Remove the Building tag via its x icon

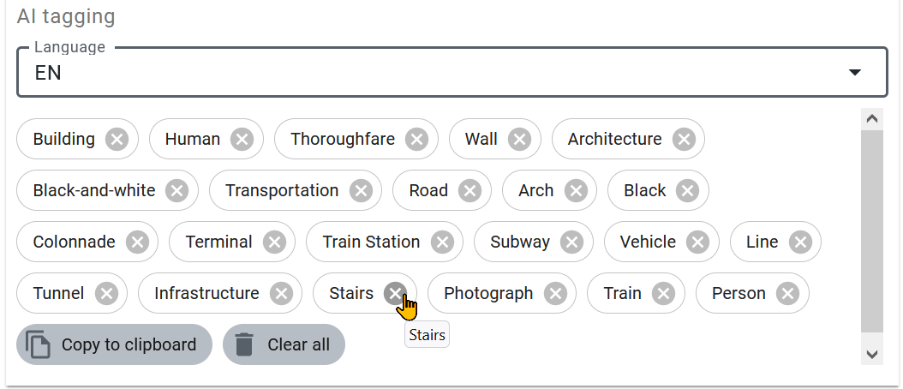tap(117, 139)
